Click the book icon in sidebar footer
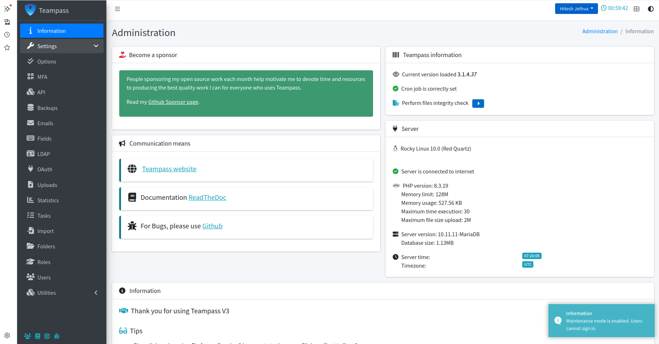The image size is (659, 344). tap(37, 336)
